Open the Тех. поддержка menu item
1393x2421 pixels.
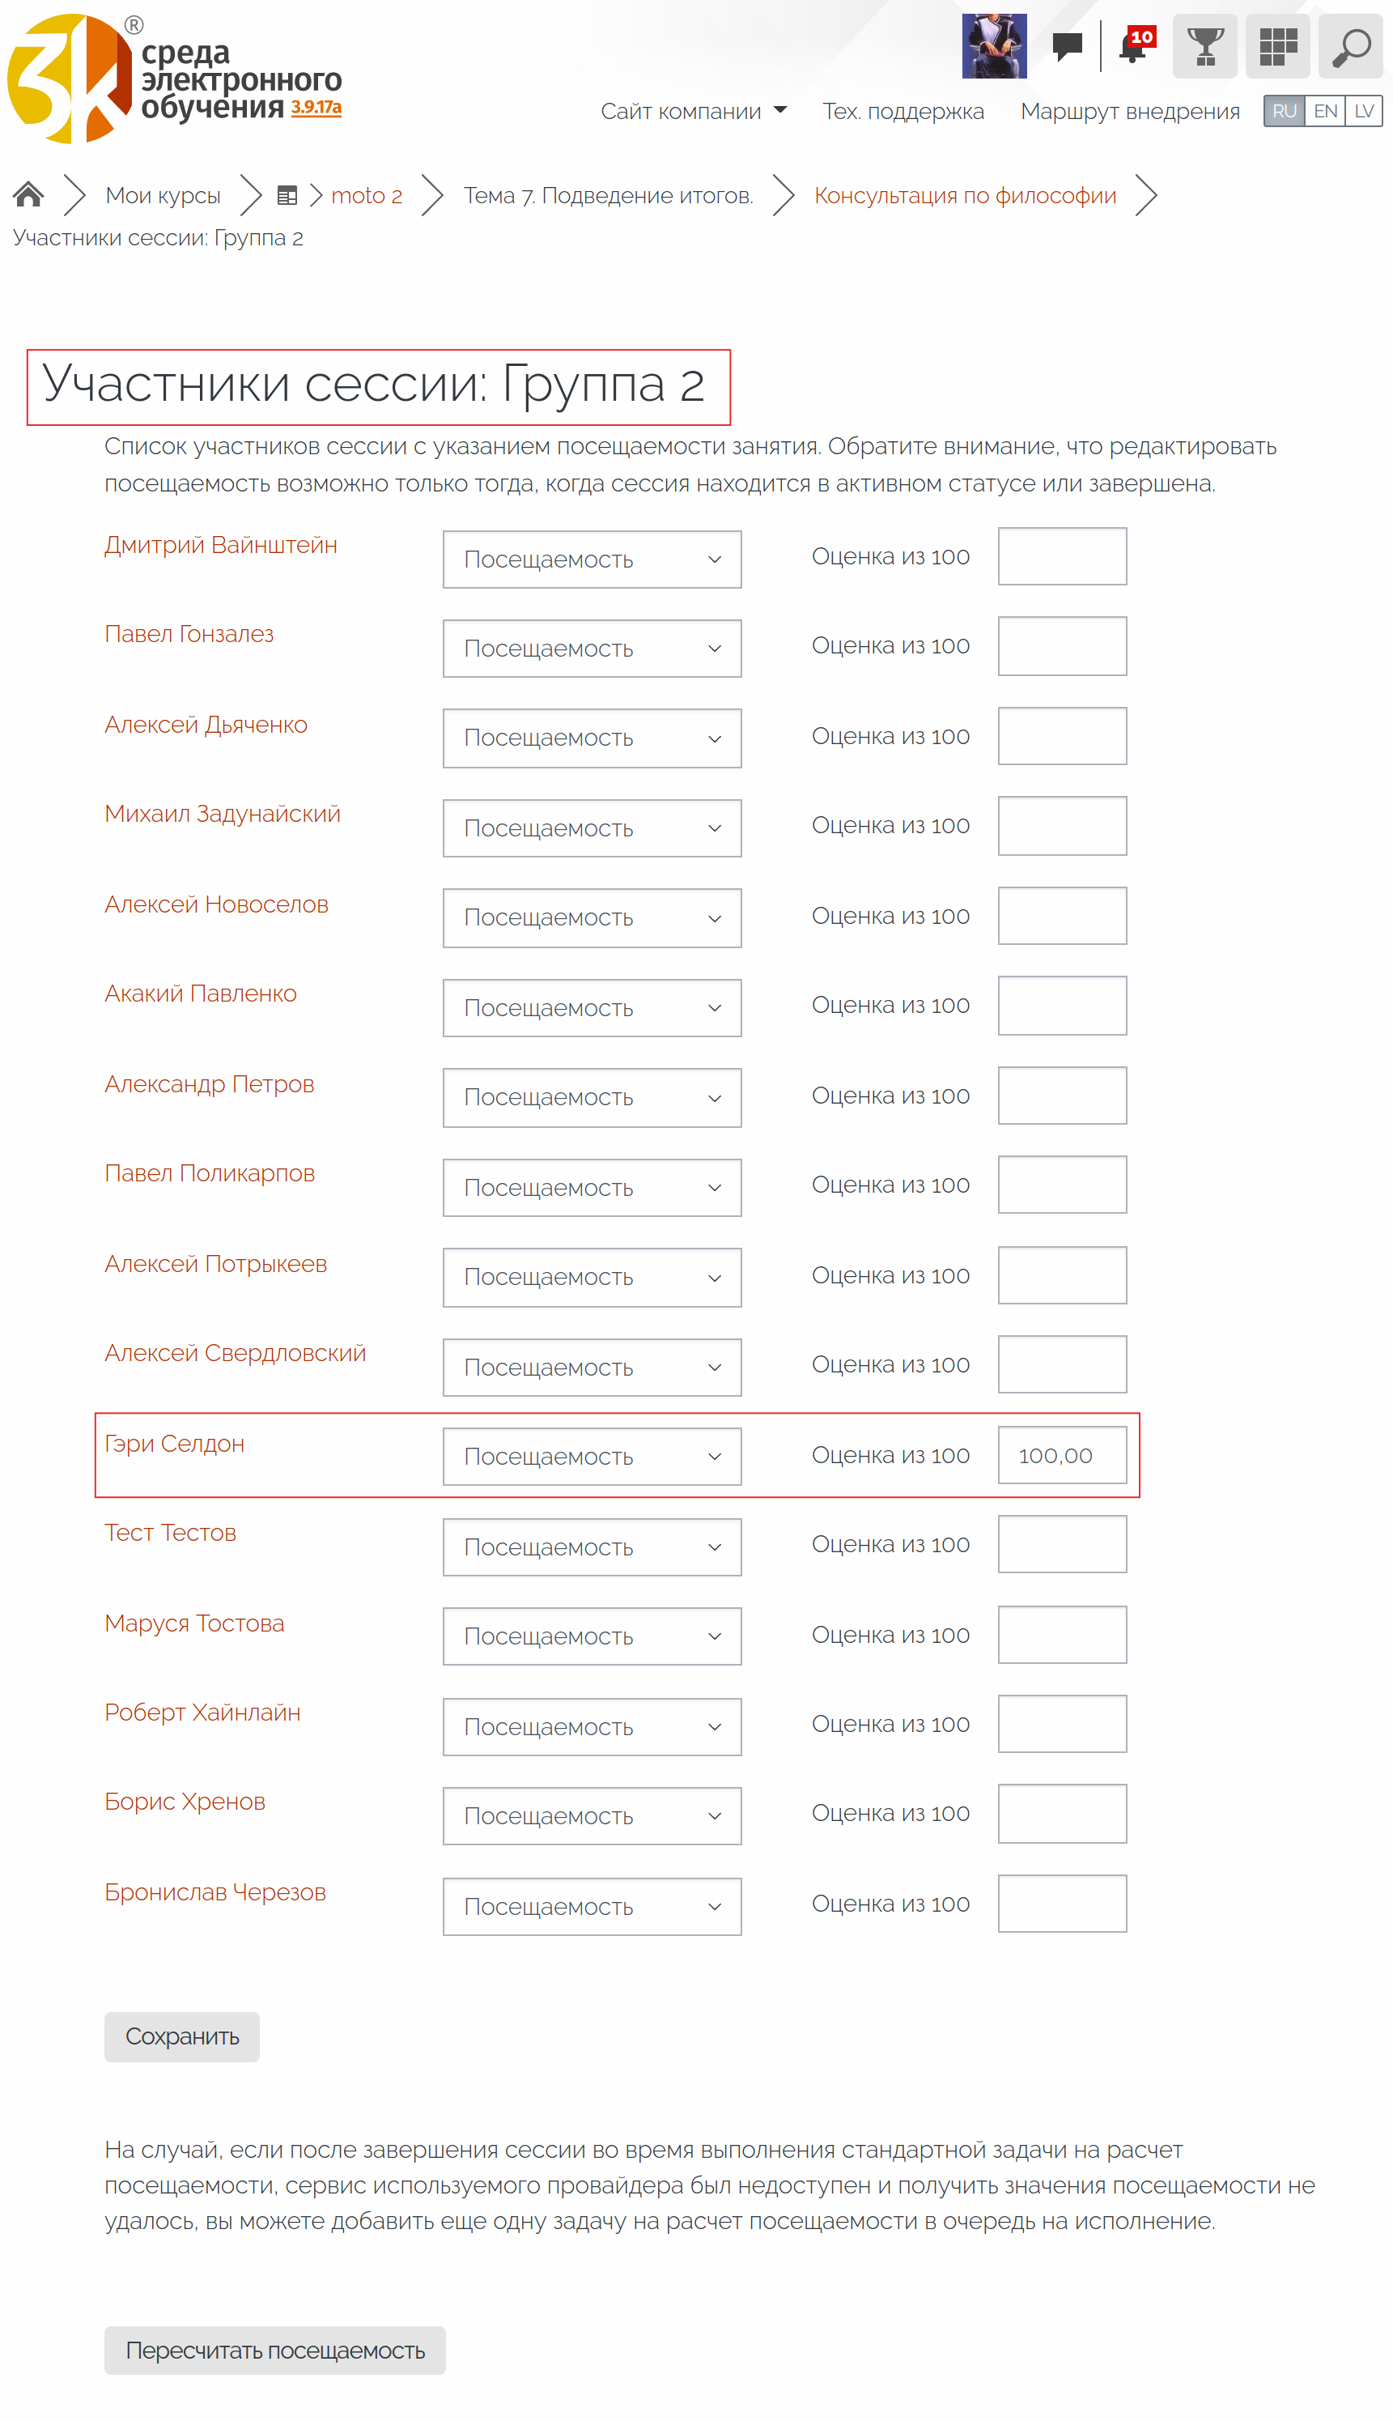click(x=902, y=111)
